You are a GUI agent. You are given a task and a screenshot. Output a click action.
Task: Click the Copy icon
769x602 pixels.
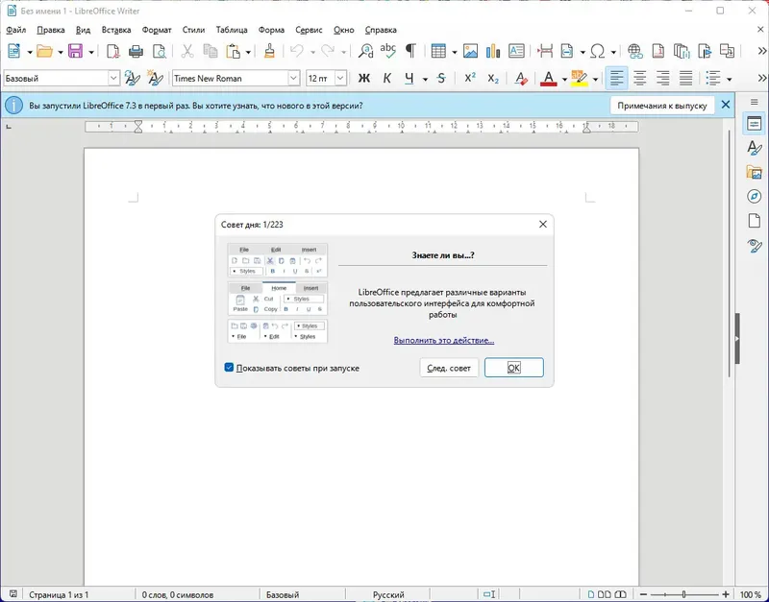[211, 51]
